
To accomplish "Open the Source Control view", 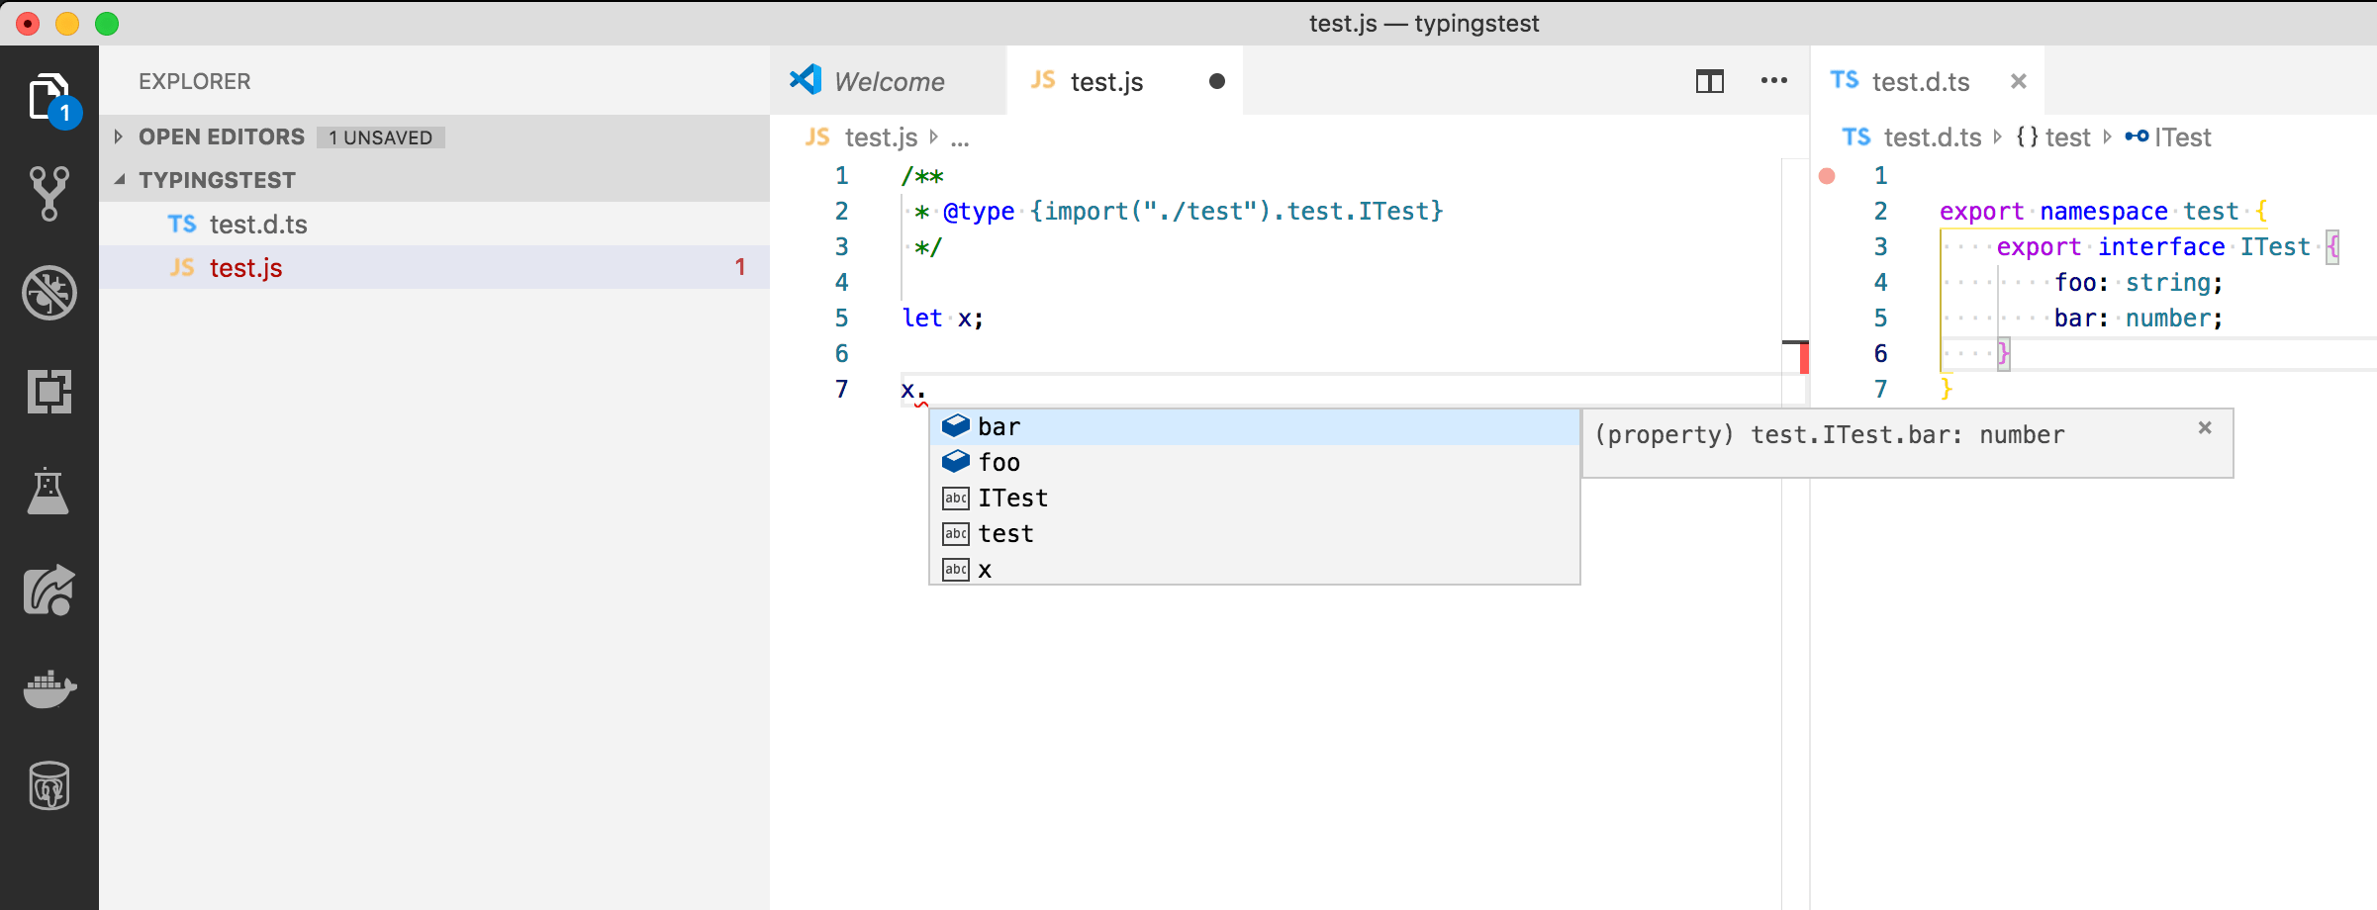I will (x=49, y=193).
